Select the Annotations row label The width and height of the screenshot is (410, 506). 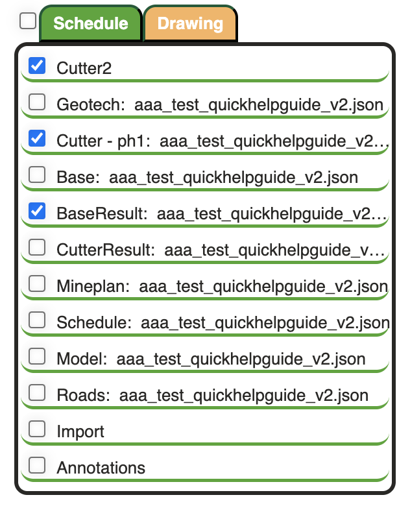click(x=101, y=468)
